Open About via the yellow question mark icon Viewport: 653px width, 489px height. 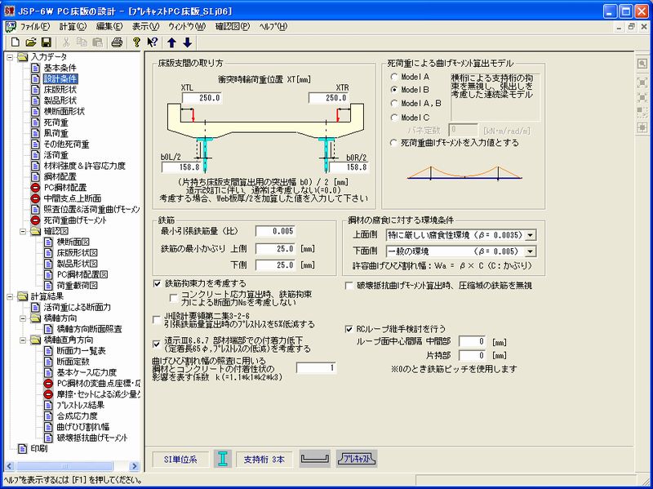[x=136, y=42]
